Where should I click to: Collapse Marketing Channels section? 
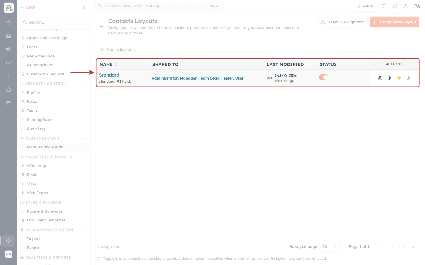coord(85,157)
